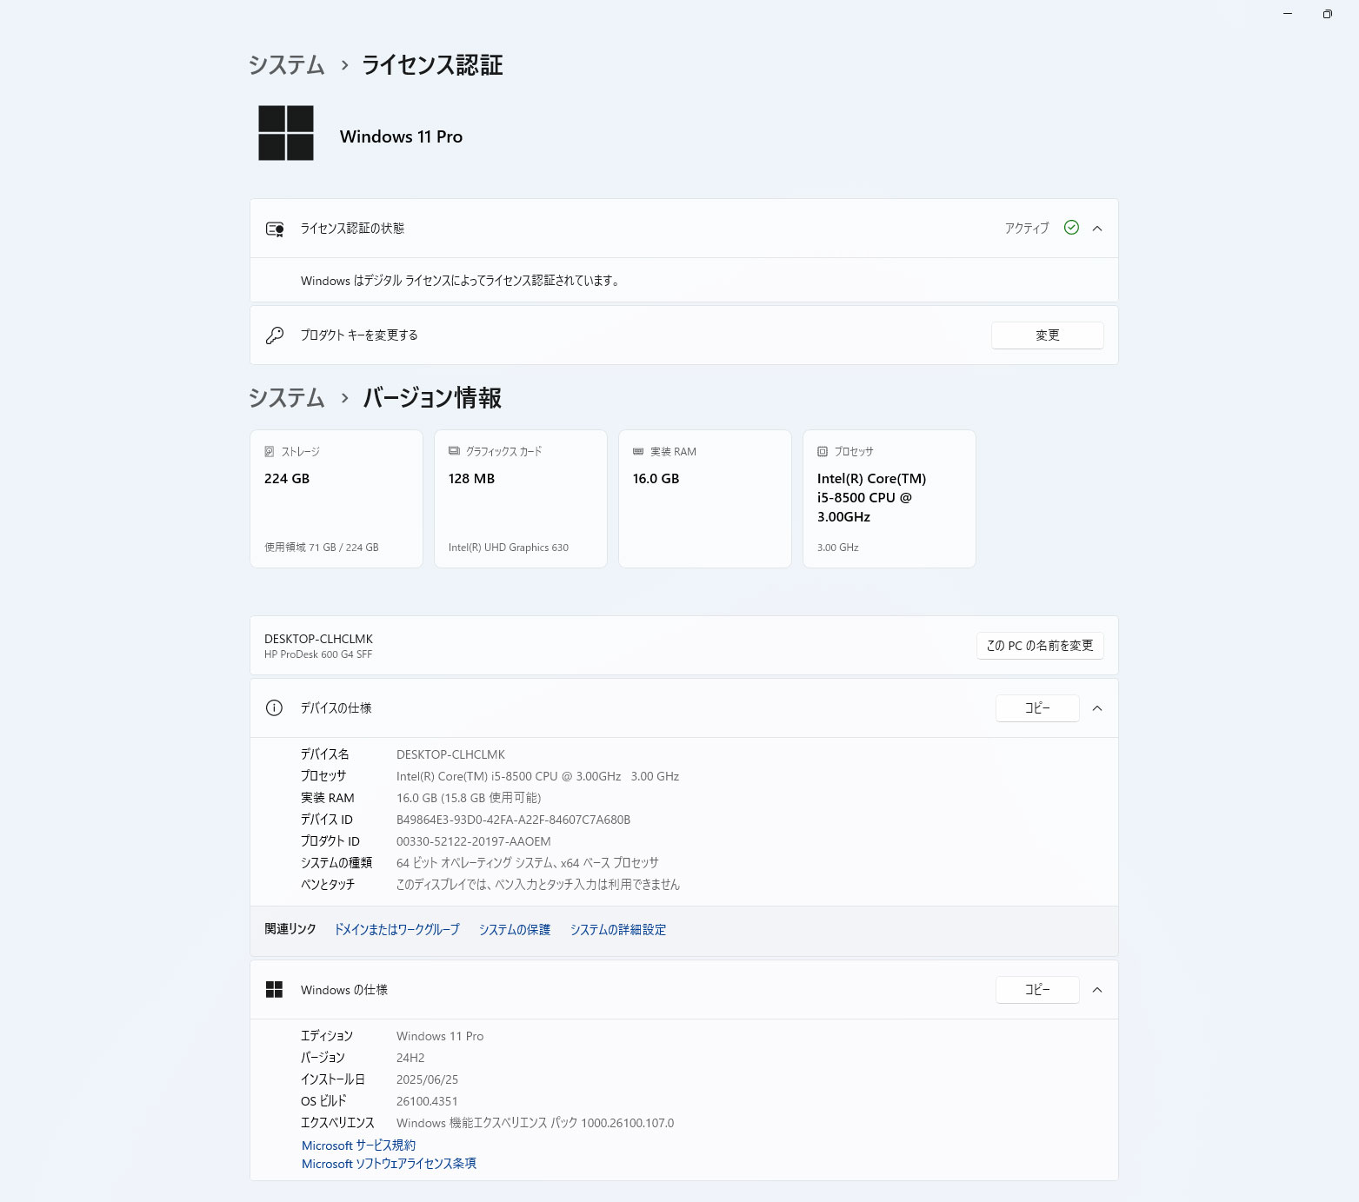Click the 変更 button for product key

click(x=1048, y=335)
